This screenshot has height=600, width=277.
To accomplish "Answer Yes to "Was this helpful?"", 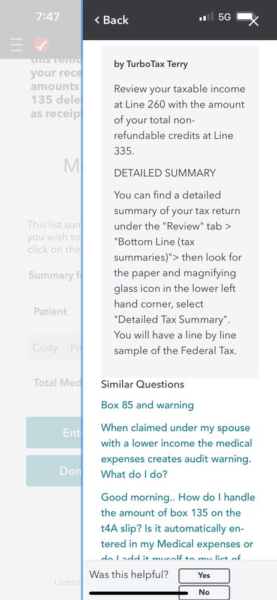I will pyautogui.click(x=204, y=575).
